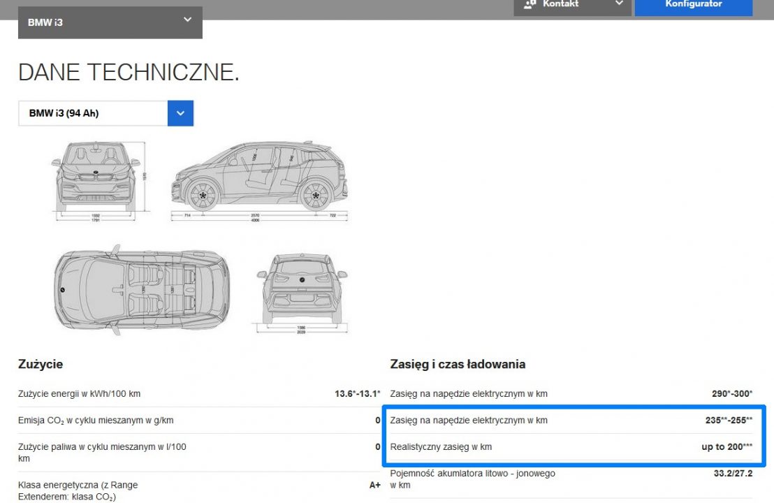Click the Realistyczny zasięg w km label

[441, 447]
